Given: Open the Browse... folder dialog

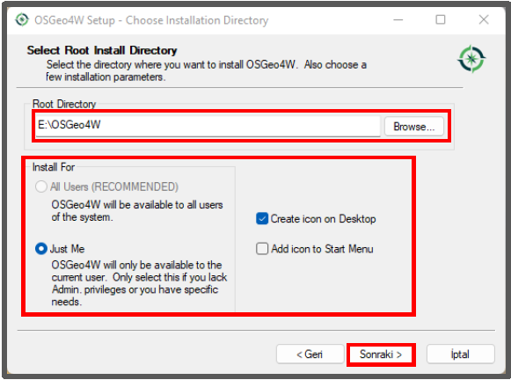Looking at the screenshot, I should pyautogui.click(x=414, y=127).
